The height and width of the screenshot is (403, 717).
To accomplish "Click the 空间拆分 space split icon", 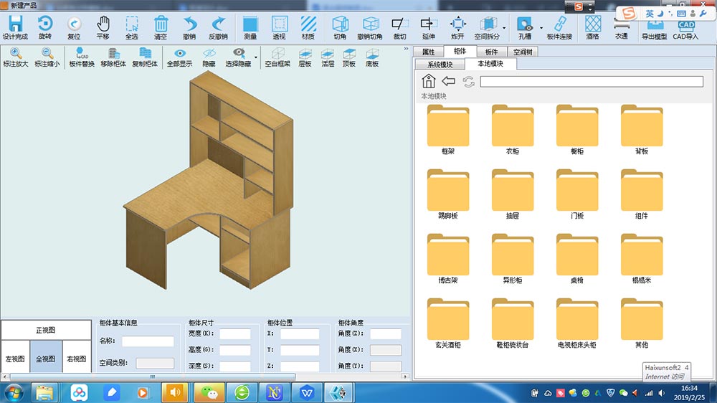I will (x=488, y=24).
